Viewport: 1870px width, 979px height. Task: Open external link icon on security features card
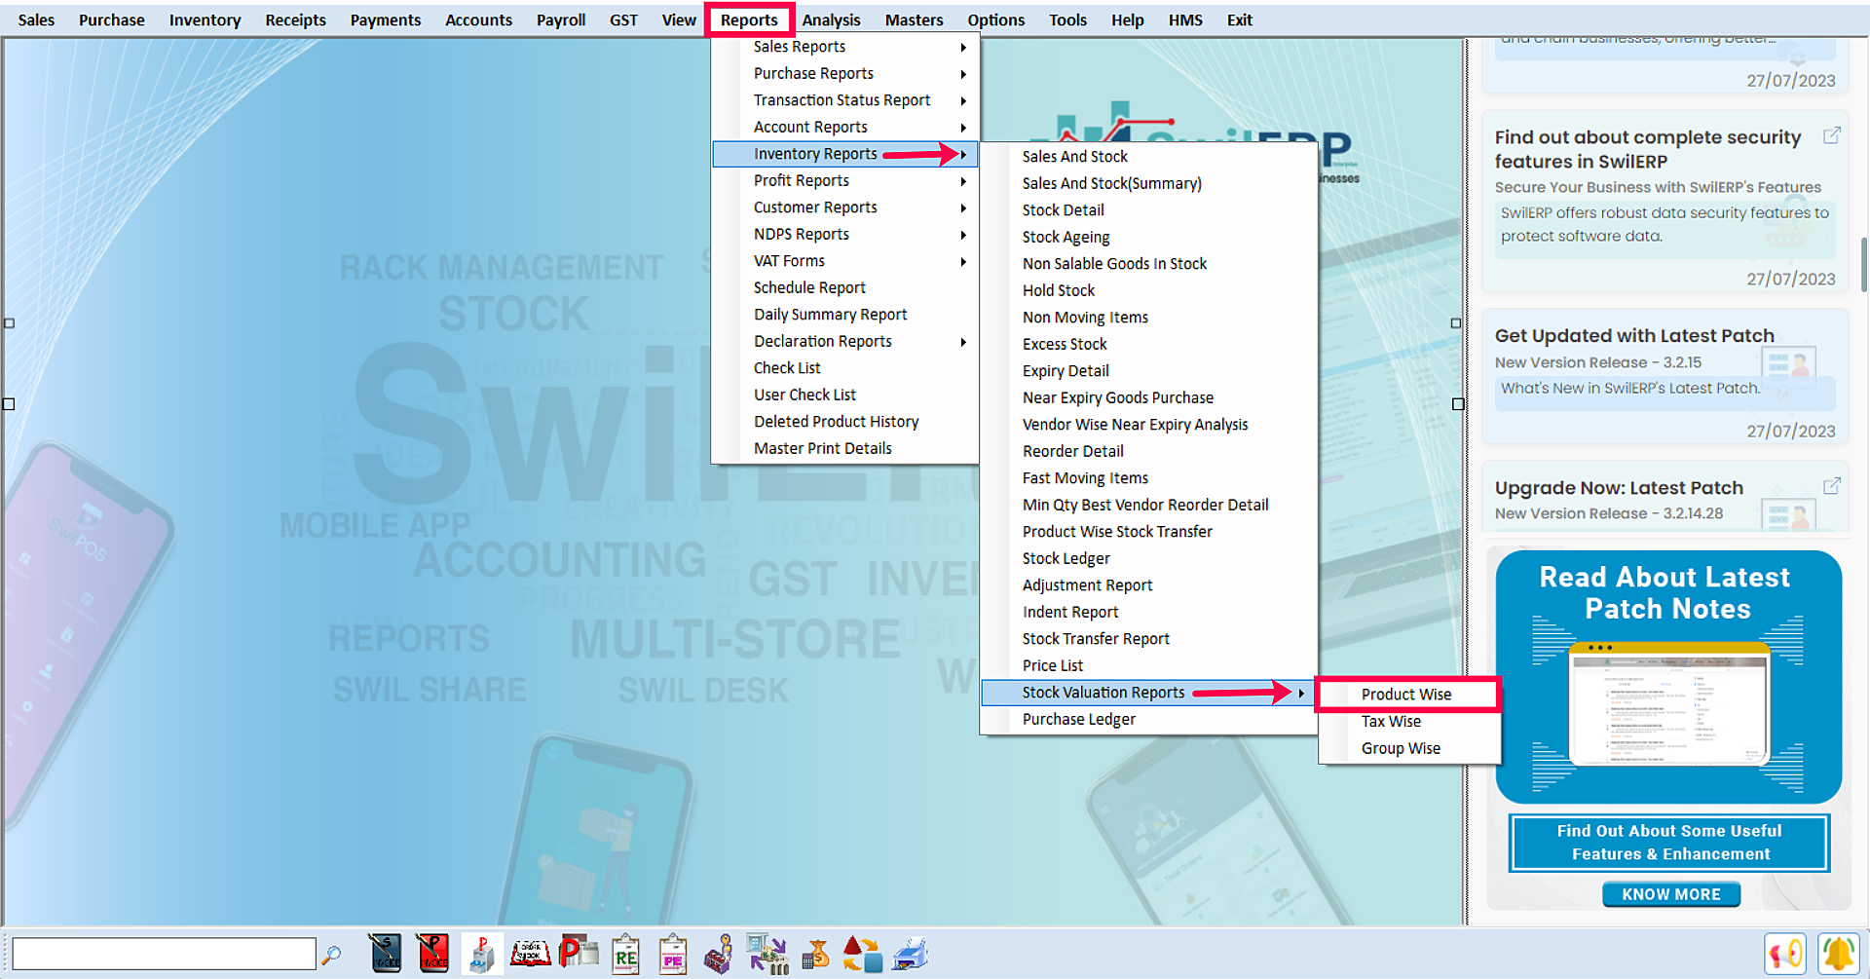point(1832,136)
